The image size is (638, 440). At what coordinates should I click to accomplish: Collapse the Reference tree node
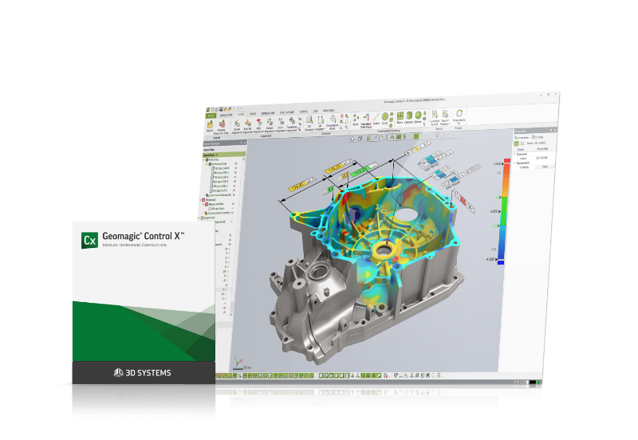click(x=205, y=159)
